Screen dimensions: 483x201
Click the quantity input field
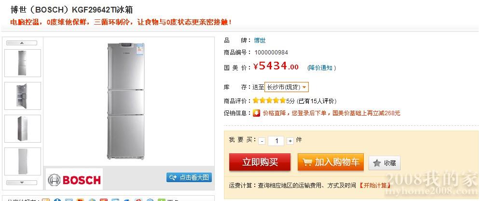[276, 141]
